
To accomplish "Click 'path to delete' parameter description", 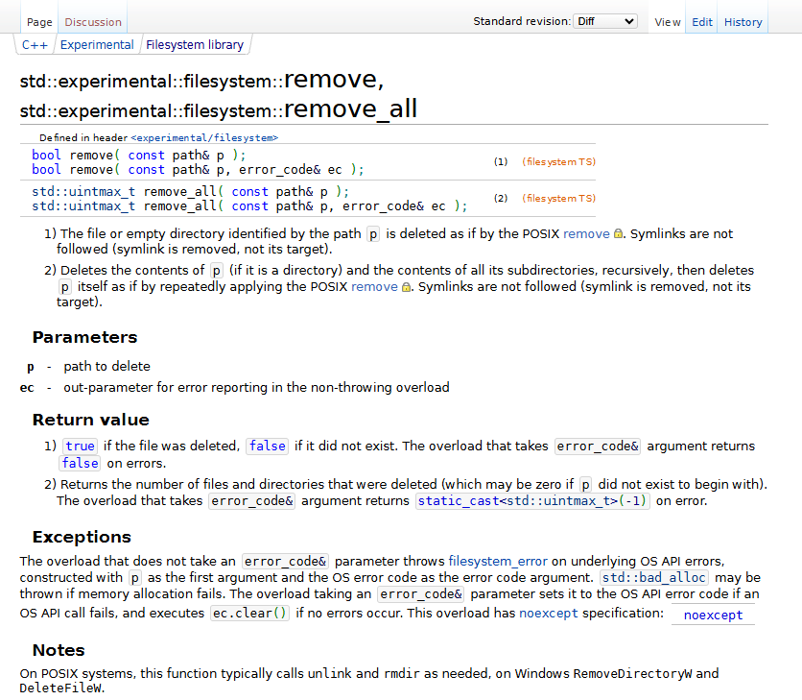I will coord(106,367).
